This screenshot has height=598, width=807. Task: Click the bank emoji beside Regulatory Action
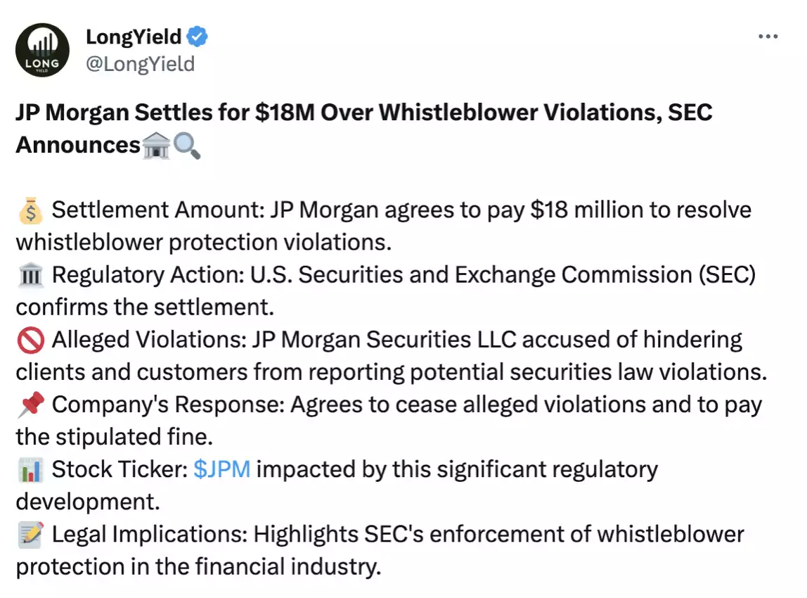30,274
